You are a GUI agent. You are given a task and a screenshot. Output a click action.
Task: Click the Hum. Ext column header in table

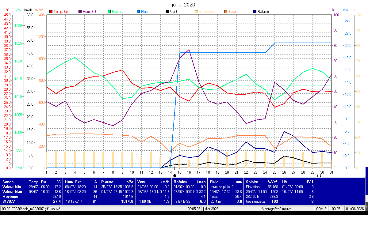tap(73, 182)
